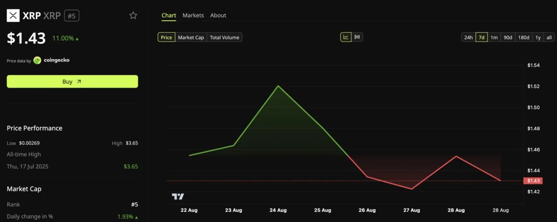
Task: Click the $1.43 current price heading
Action: 26,38
